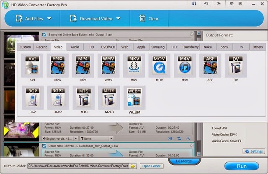The width and height of the screenshot is (268, 174).
Task: Click the Merge button
Action: click(x=184, y=161)
